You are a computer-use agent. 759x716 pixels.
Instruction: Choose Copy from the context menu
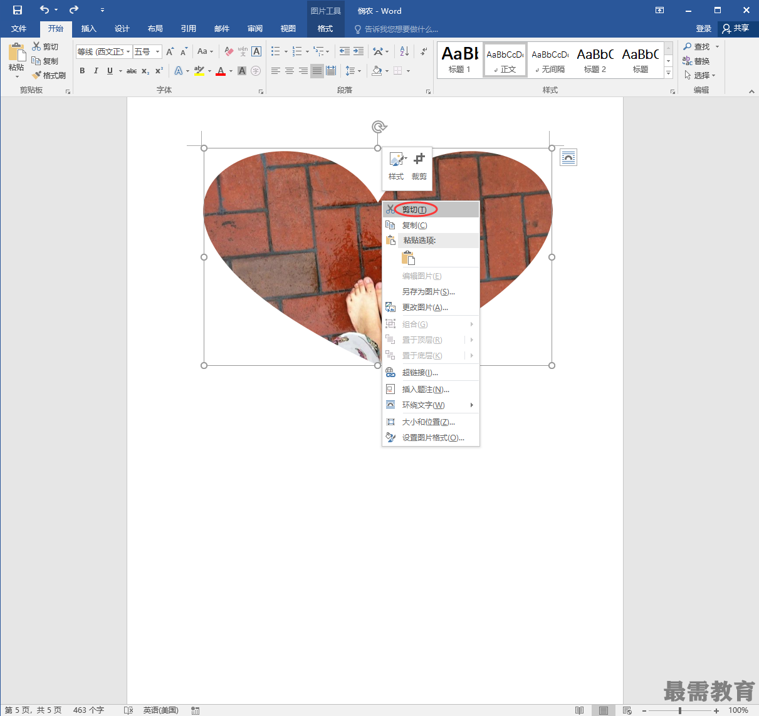(x=431, y=225)
